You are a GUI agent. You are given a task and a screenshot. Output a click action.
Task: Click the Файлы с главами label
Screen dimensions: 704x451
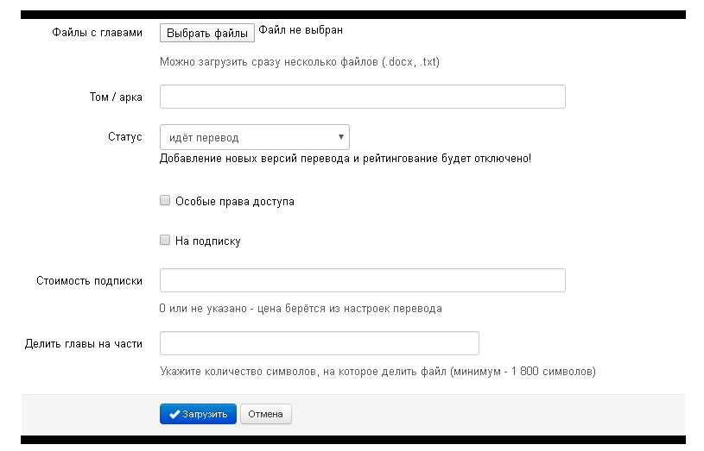tap(96, 33)
